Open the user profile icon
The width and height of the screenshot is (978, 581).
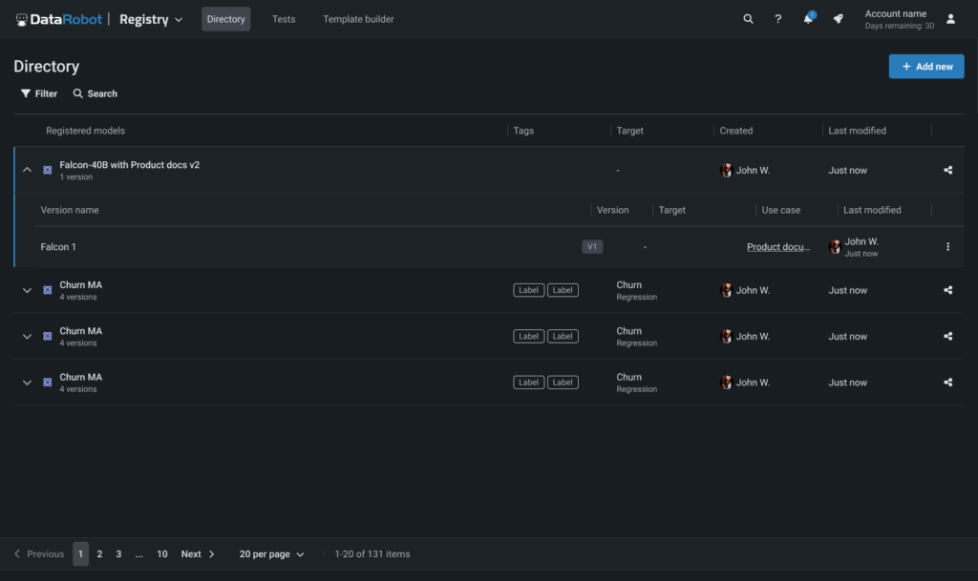click(x=950, y=19)
